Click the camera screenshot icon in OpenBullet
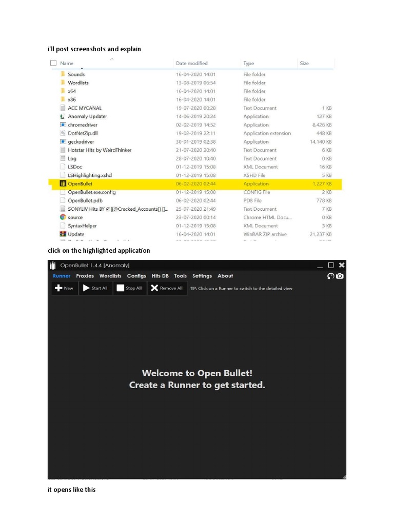The image size is (394, 525). pos(340,276)
